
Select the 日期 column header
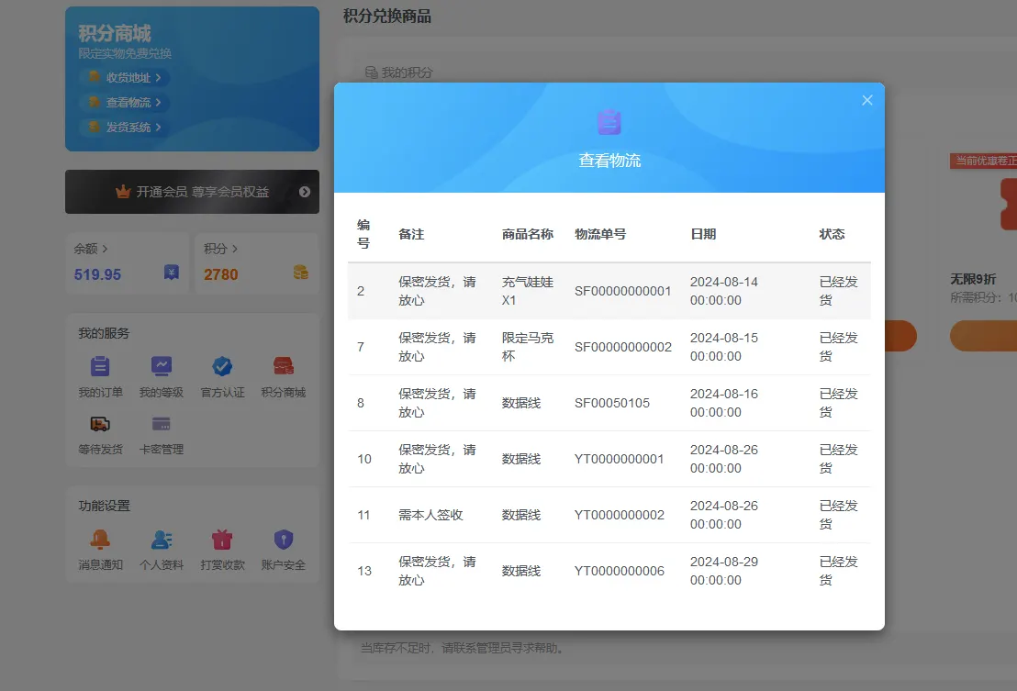[703, 234]
